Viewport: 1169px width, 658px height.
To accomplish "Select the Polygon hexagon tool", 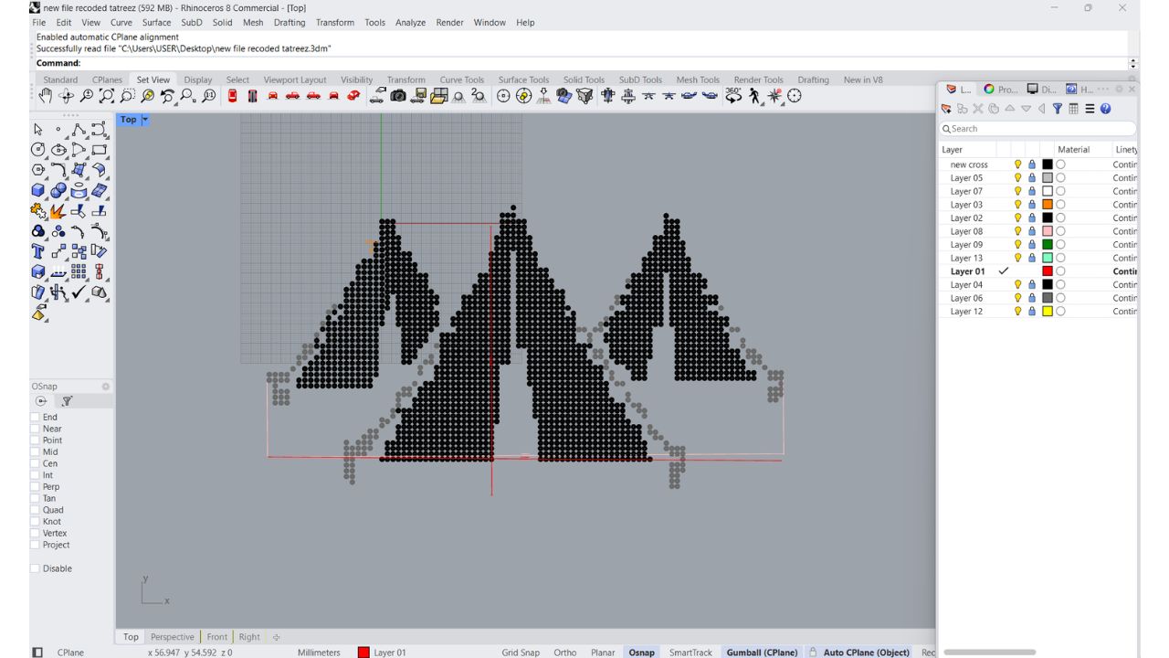I will tap(38, 170).
